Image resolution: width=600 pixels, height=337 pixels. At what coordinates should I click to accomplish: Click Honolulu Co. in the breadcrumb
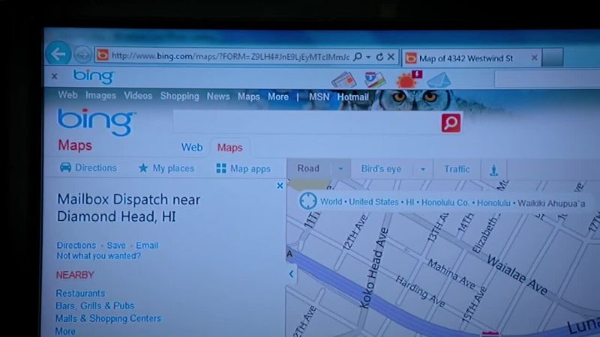445,202
